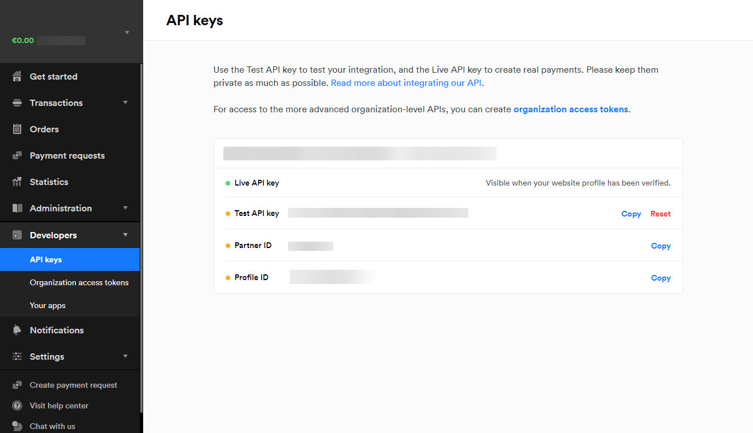The height and width of the screenshot is (433, 753).
Task: Open Your apps in sidebar
Action: (48, 305)
